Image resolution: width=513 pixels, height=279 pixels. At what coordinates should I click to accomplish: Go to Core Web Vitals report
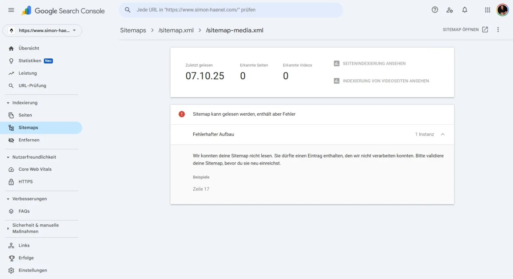tap(35, 169)
